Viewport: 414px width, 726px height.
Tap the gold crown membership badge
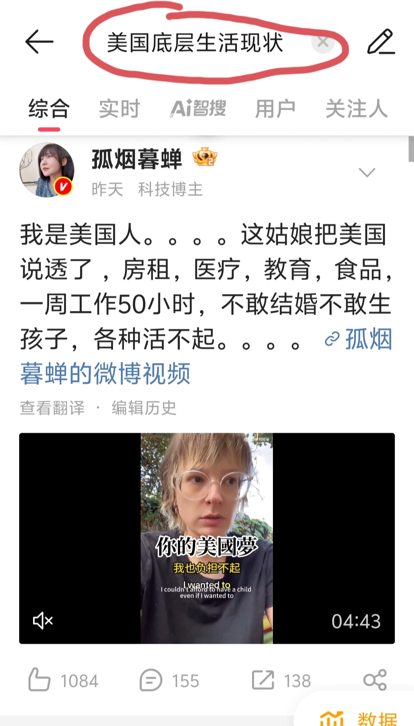coord(205,157)
